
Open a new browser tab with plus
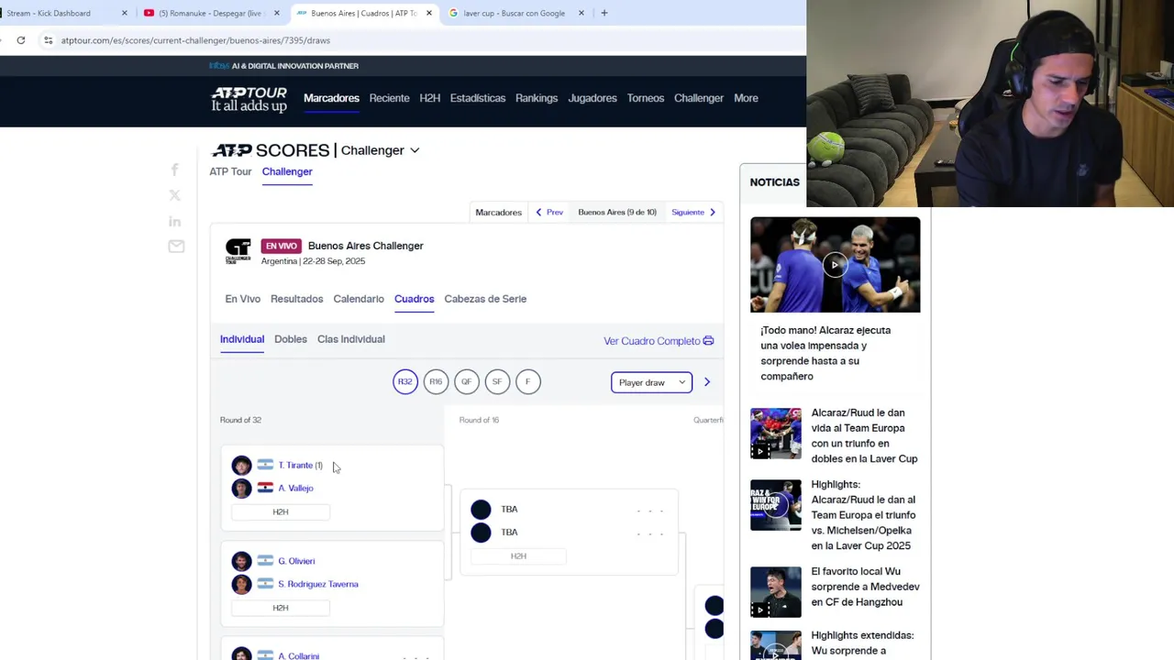(604, 13)
